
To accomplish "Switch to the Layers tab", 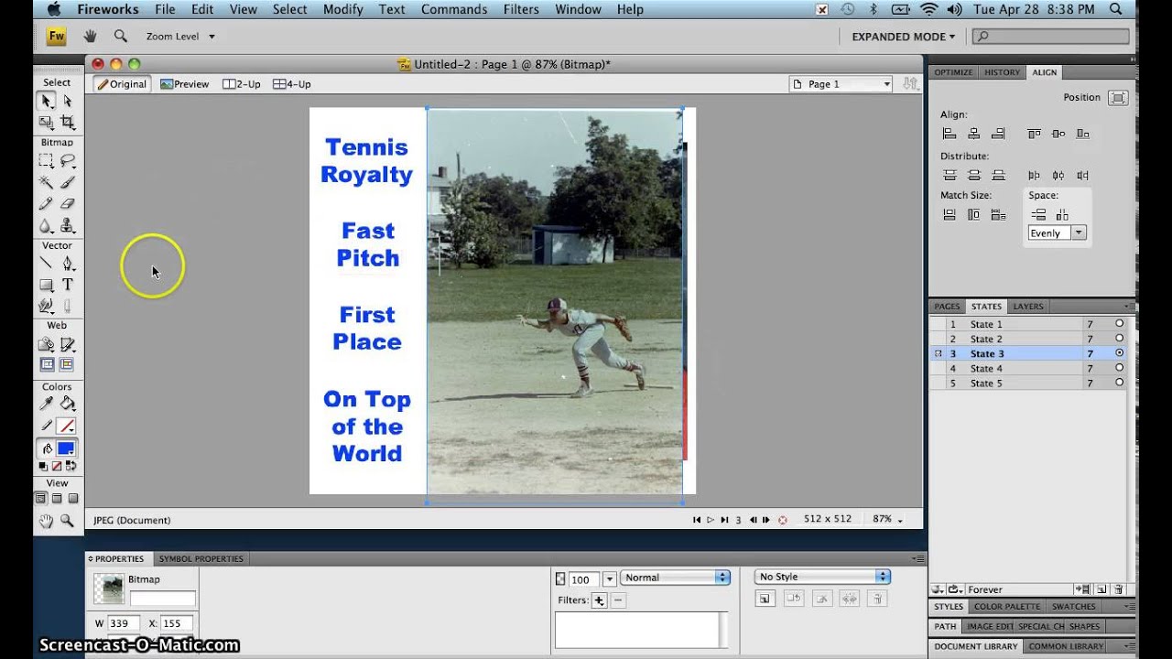I will [1027, 307].
